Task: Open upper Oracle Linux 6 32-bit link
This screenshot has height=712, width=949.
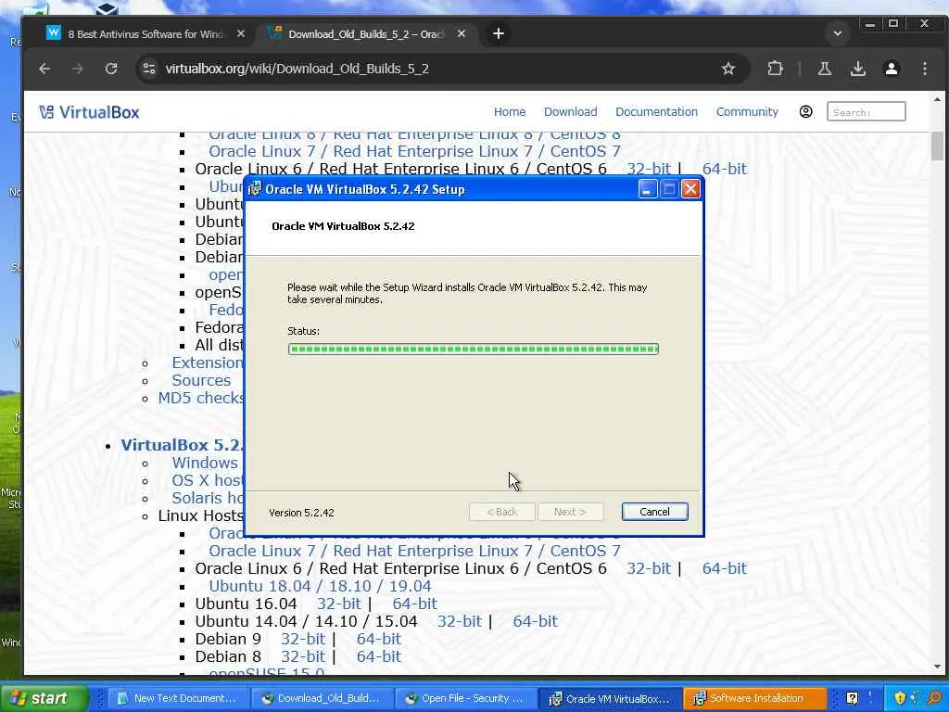Action: (648, 169)
